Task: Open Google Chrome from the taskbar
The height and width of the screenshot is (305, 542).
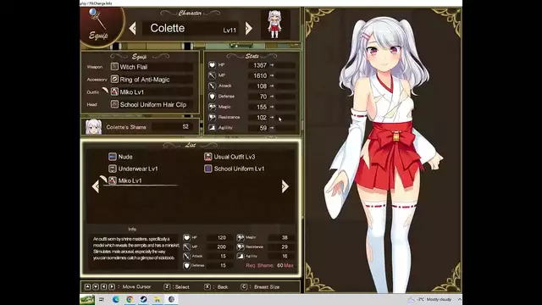Action: pos(130,299)
